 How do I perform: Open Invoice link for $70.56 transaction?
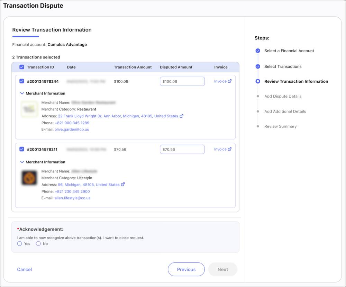click(220, 149)
